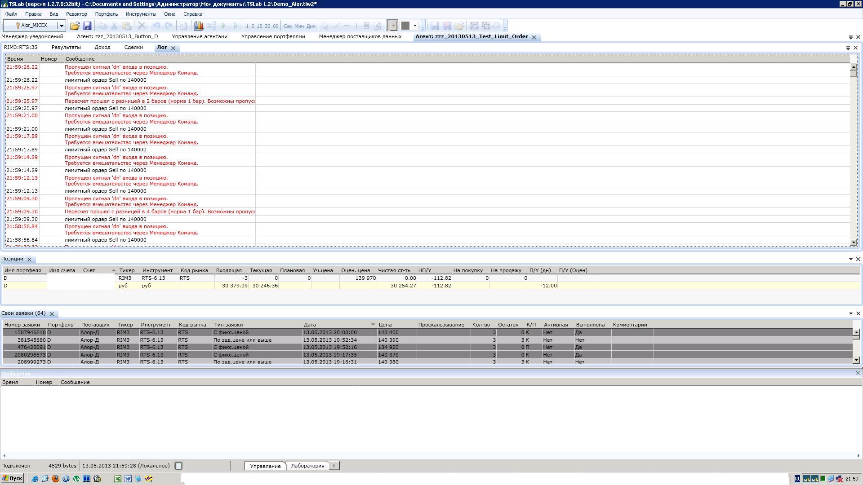Switch to the Лаборатория workspace tab
This screenshot has height=485, width=863.
pyautogui.click(x=307, y=466)
